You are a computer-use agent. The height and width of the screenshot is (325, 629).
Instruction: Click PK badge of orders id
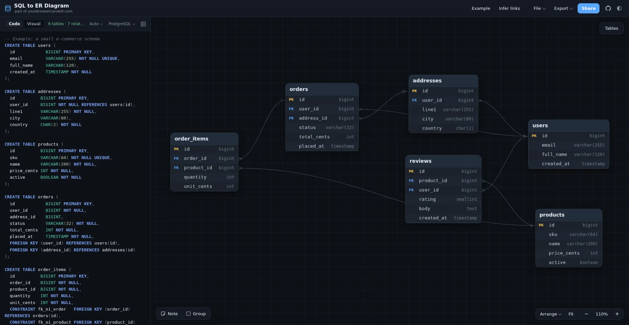[x=291, y=99]
